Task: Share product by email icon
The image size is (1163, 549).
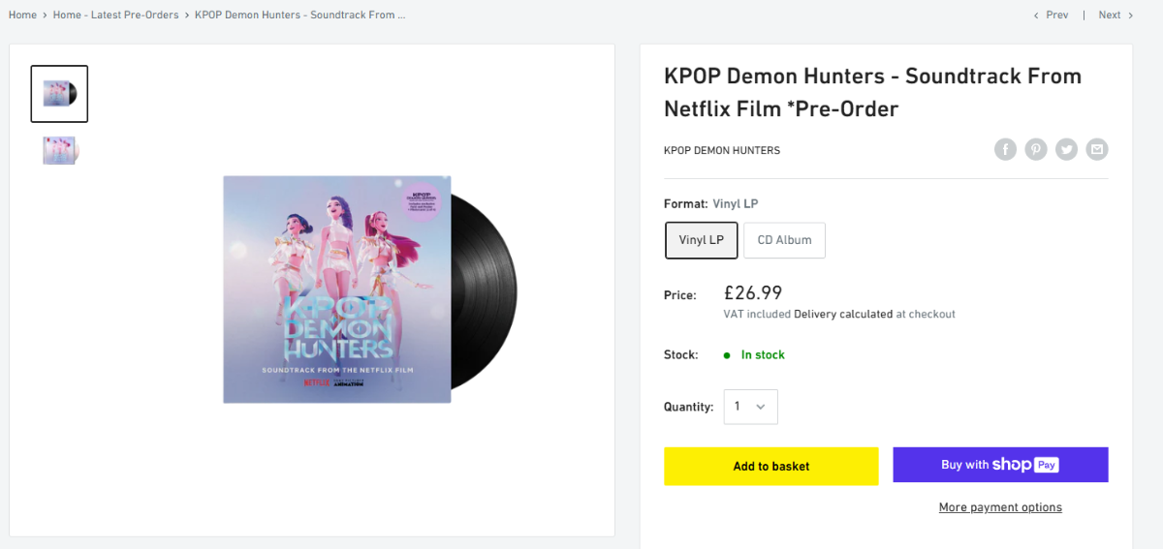Action: click(1096, 150)
